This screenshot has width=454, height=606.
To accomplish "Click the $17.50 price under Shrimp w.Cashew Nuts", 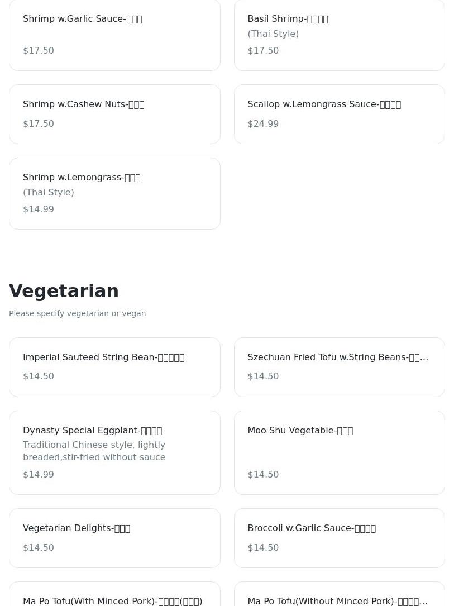I will point(38,123).
